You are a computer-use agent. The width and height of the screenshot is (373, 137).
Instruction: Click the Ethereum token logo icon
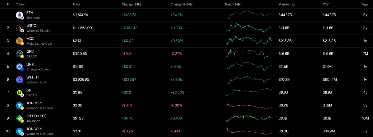pos(20,15)
